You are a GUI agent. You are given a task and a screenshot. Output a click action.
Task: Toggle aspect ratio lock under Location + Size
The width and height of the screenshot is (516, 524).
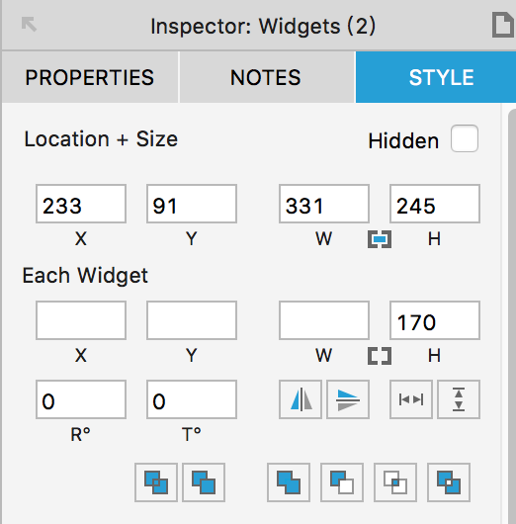380,239
